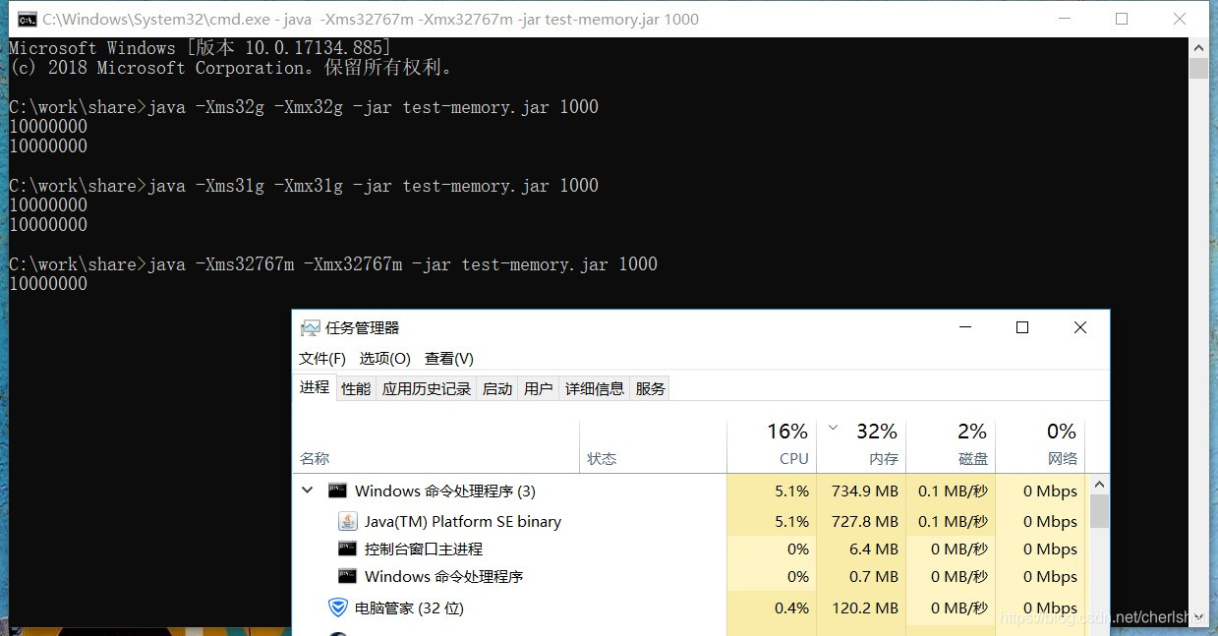Collapse the Windows 命令处理程序 (3) group
Viewport: 1218px width, 636px height.
click(x=308, y=491)
